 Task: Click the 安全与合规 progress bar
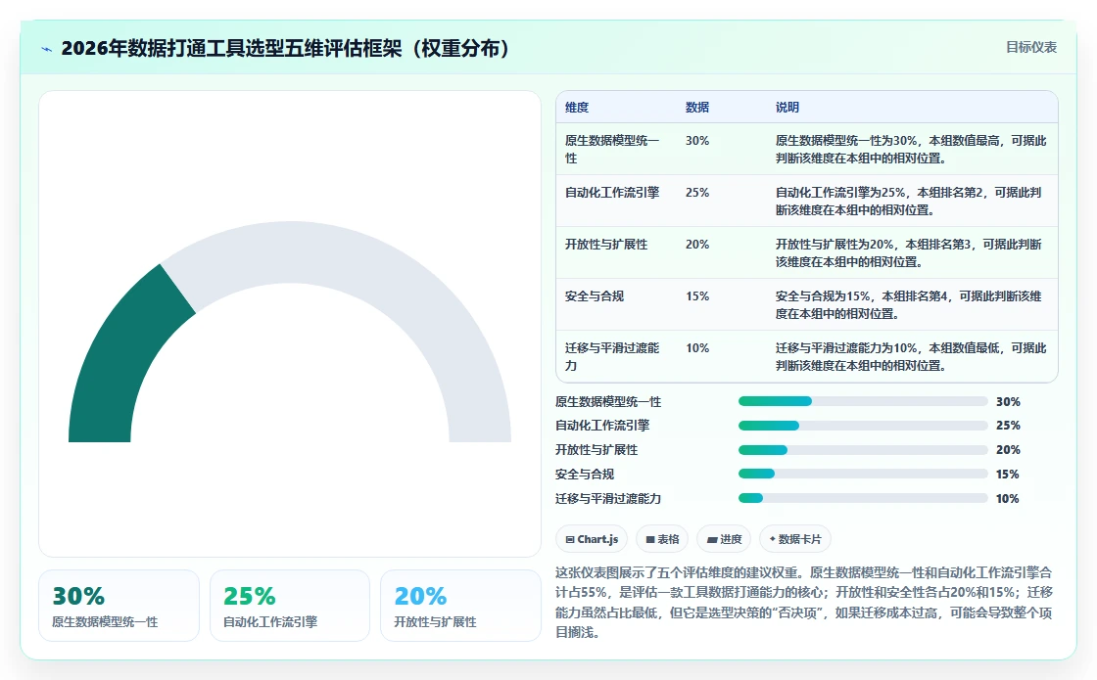(863, 474)
